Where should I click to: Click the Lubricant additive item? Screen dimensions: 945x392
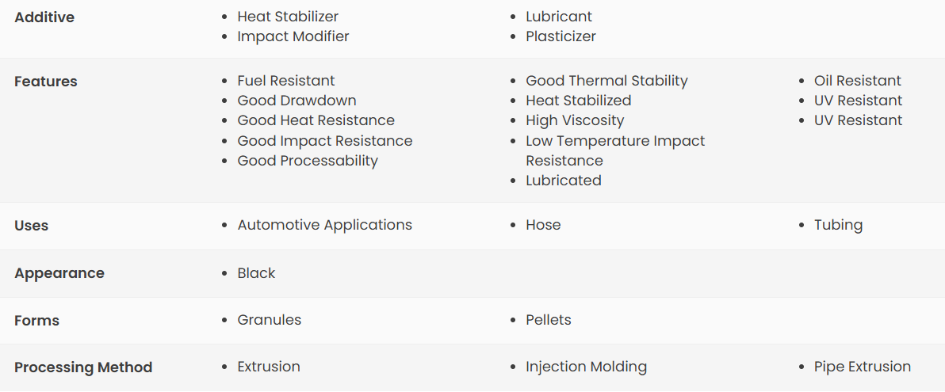coord(559,17)
